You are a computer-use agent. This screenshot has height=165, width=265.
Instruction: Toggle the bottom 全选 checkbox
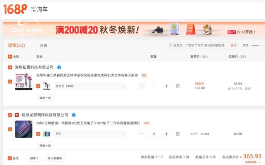[x=10, y=158]
